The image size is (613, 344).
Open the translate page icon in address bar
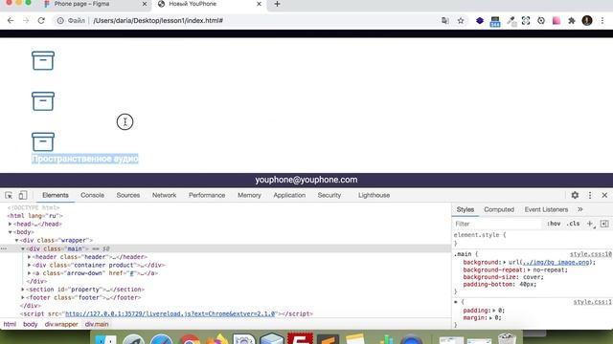(x=444, y=21)
